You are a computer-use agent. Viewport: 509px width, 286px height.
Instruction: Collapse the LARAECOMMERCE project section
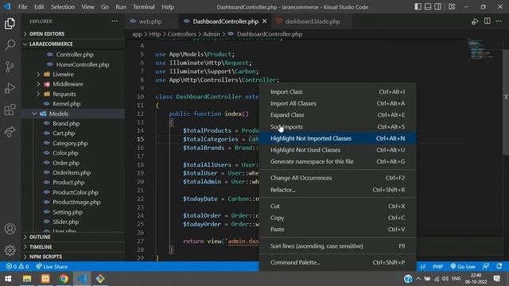74,44
